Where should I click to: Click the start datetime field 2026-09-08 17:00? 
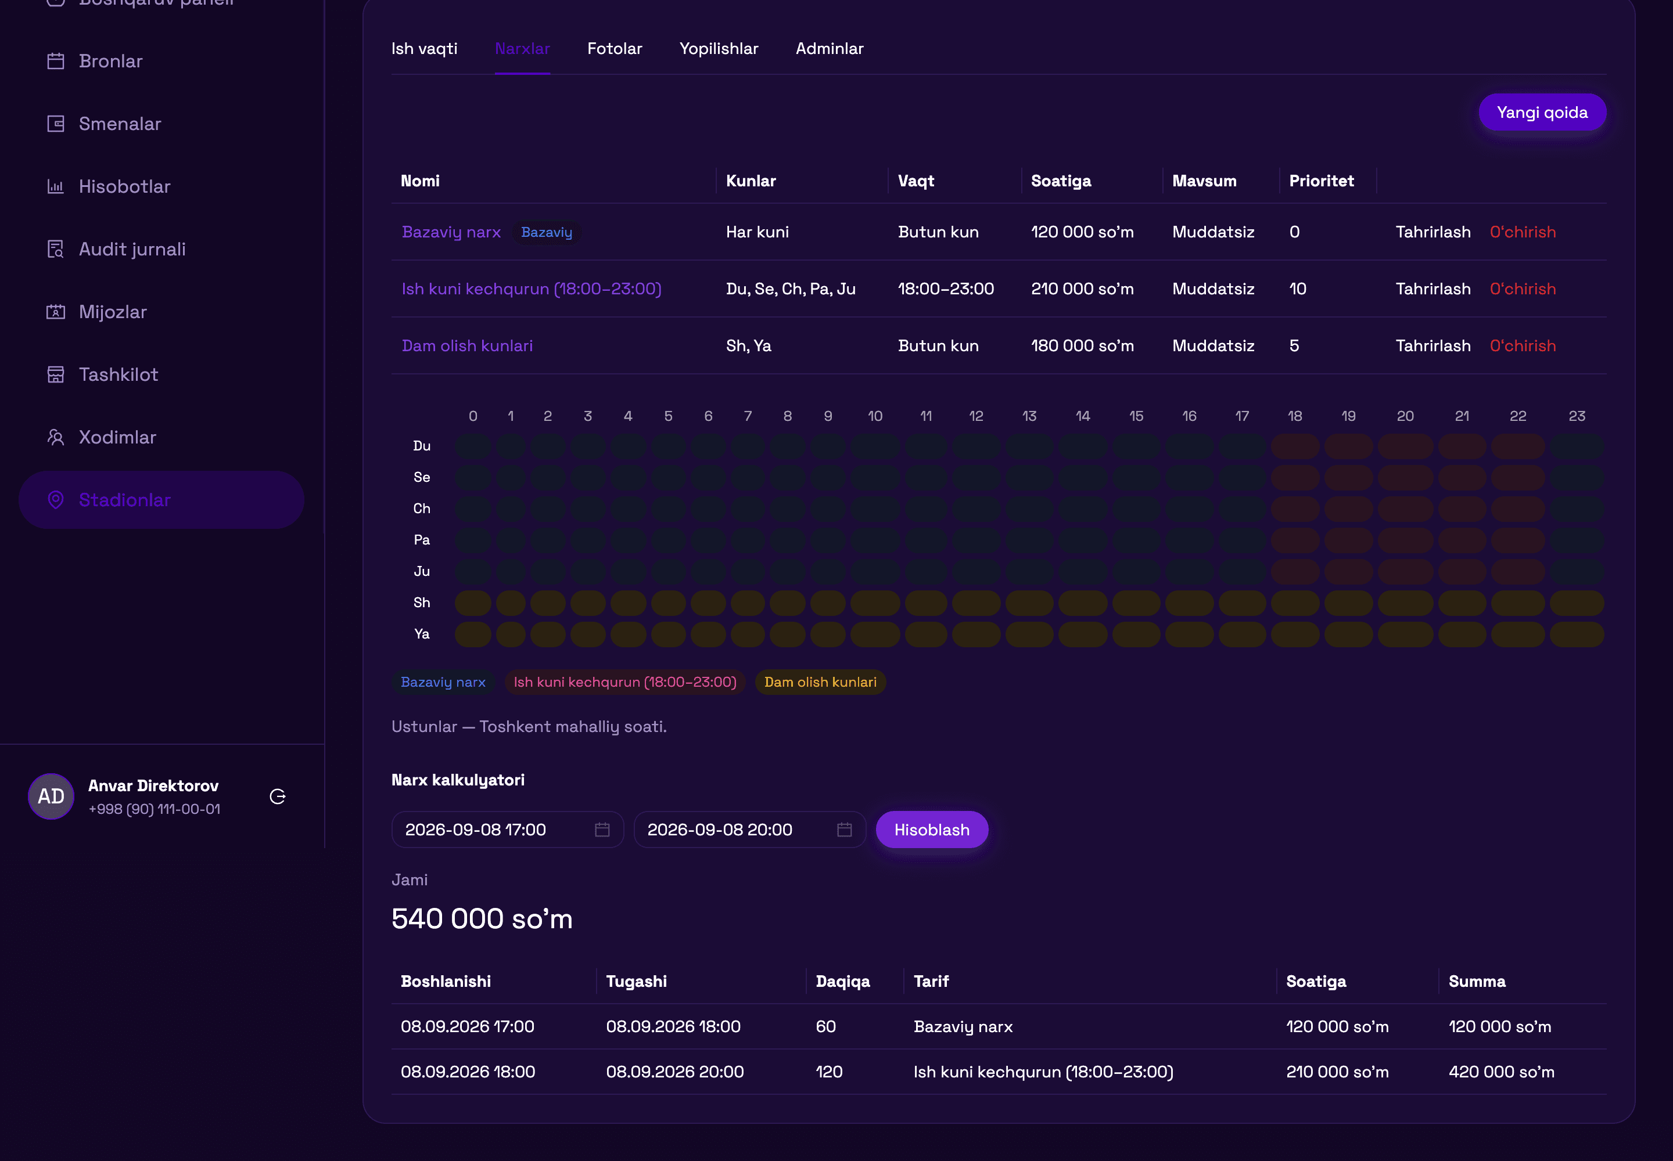(x=508, y=830)
